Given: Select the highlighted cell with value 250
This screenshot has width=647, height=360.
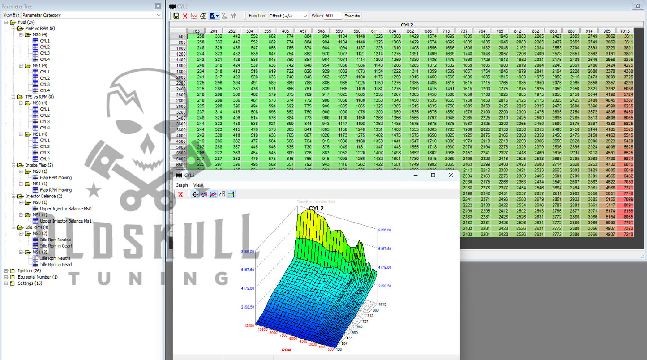Looking at the screenshot, I should coord(196,36).
